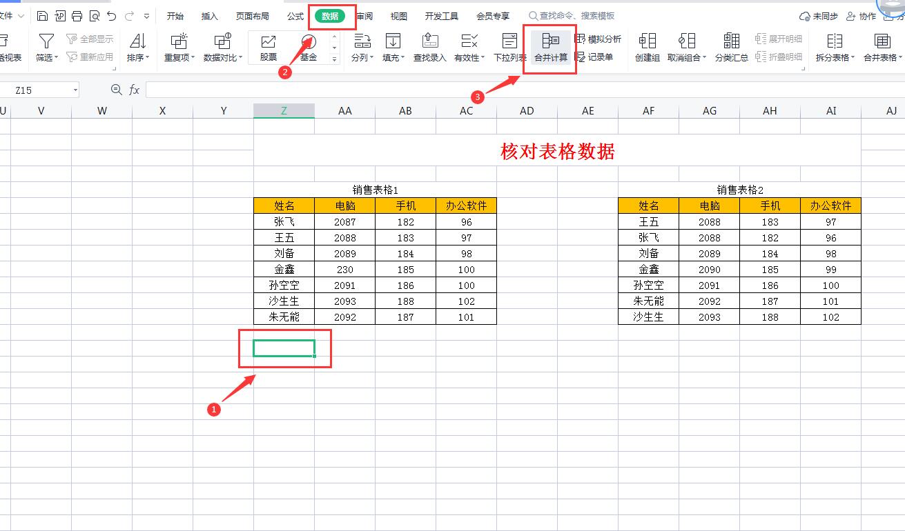Expand the data types gallery more arrow
The image size is (905, 531).
[x=335, y=59]
